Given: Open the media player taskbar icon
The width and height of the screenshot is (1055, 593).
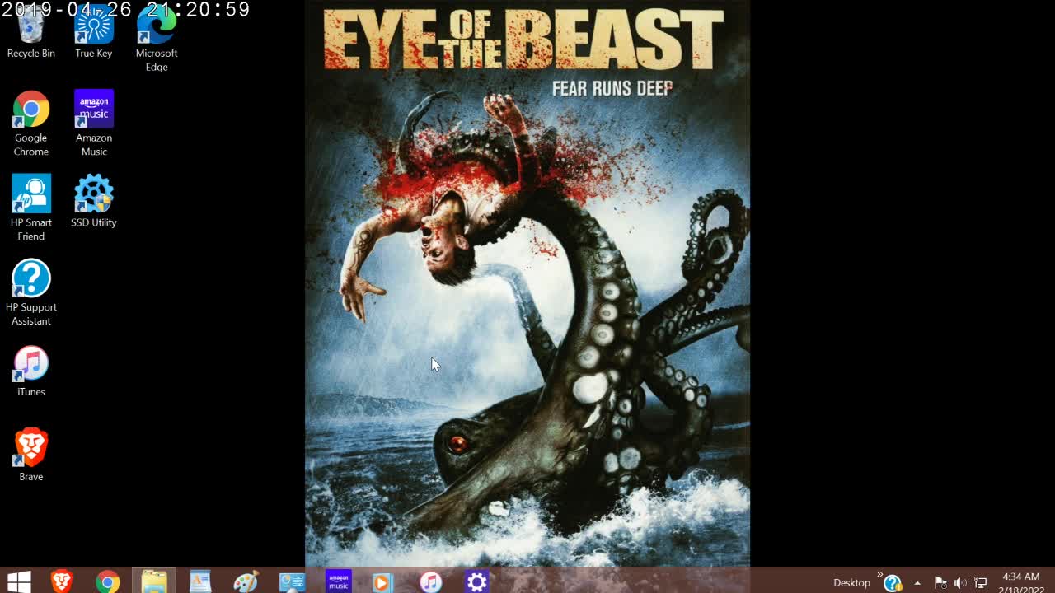Looking at the screenshot, I should coord(382,581).
